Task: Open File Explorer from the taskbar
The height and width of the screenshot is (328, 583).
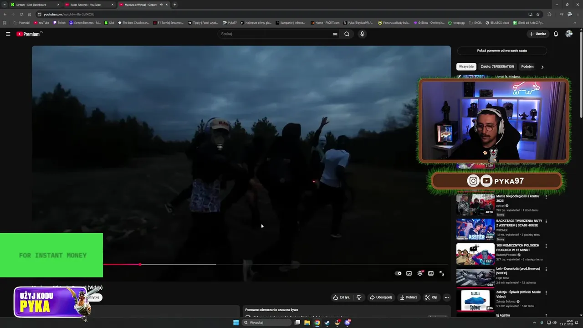Action: [307, 323]
